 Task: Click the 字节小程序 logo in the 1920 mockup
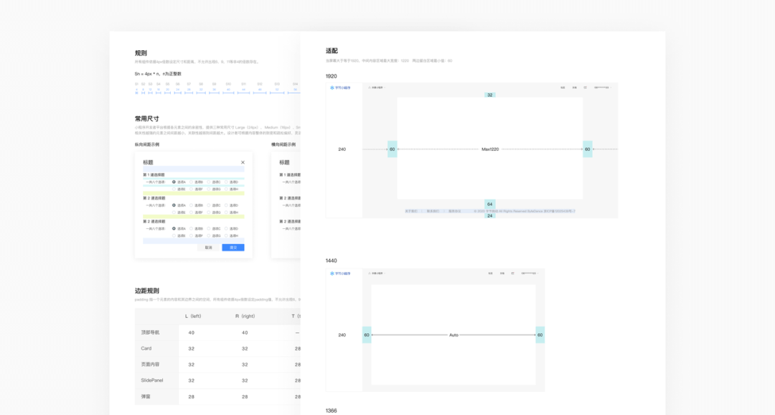click(x=340, y=88)
